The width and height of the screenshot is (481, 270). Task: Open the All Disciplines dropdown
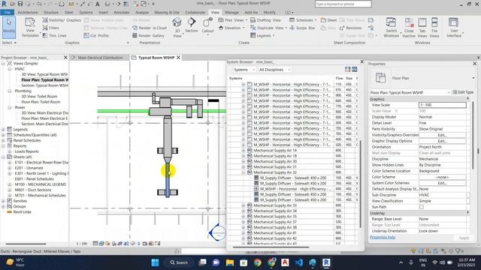[274, 70]
